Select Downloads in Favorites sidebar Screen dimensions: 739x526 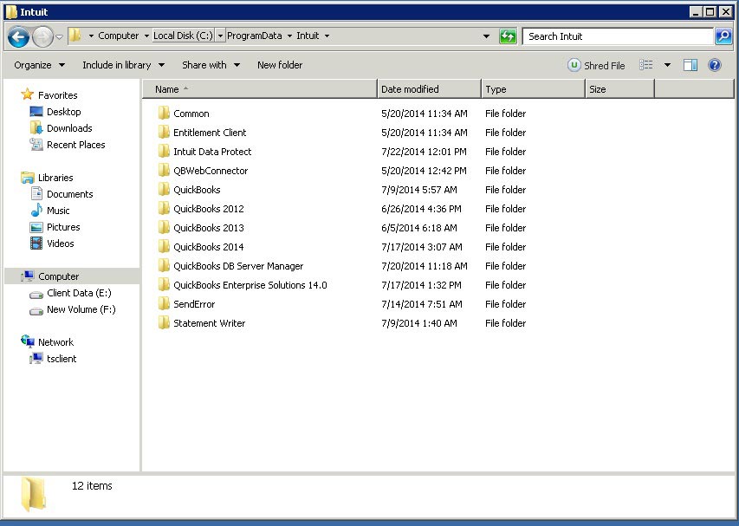[69, 128]
